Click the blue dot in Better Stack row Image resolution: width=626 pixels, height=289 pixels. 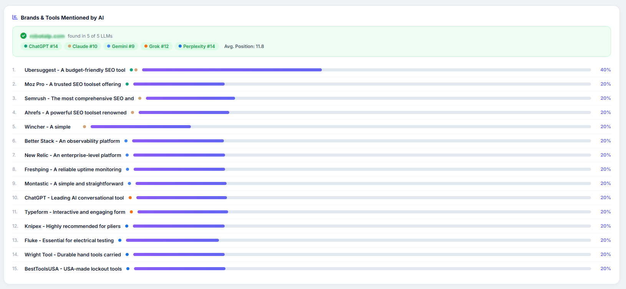[x=126, y=141]
